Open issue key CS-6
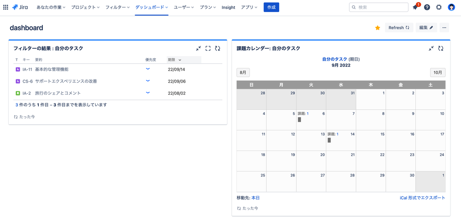Viewport: 461px width, 224px height. point(28,81)
